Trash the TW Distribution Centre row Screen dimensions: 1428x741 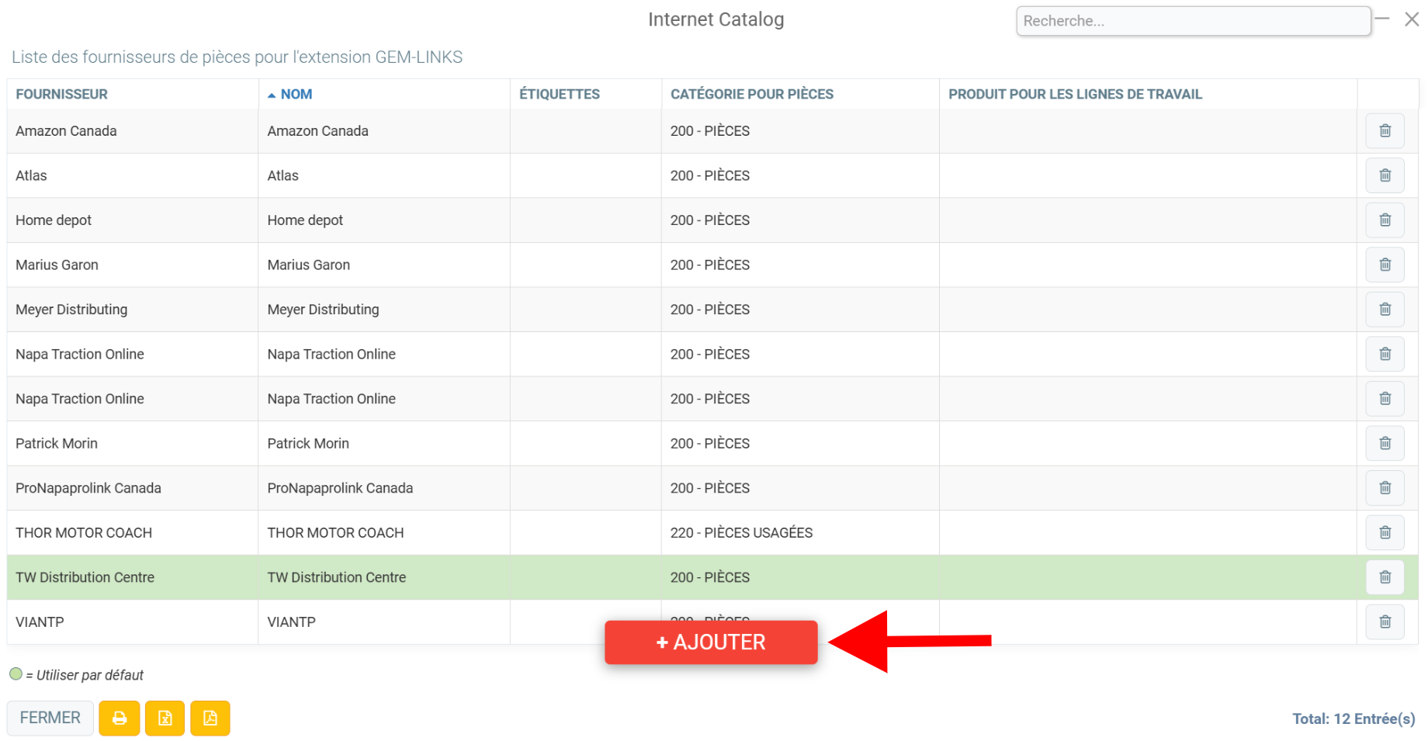[1385, 577]
